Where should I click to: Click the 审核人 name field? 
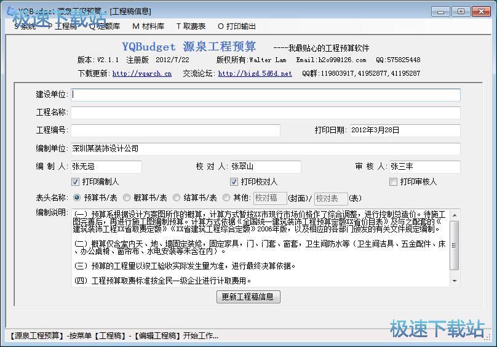click(x=424, y=167)
